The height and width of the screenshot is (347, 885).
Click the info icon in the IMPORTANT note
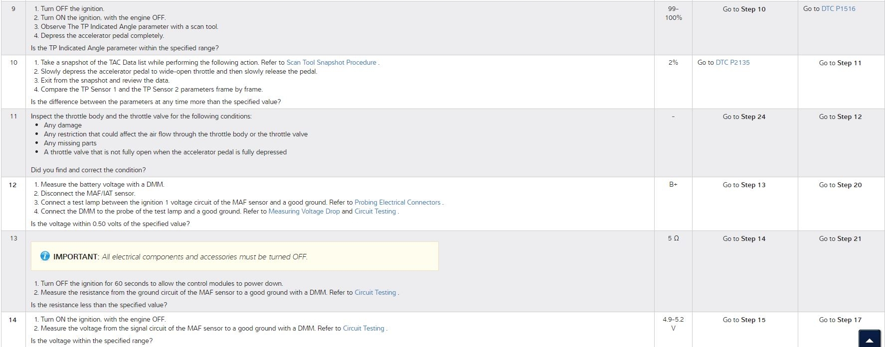[x=45, y=256]
